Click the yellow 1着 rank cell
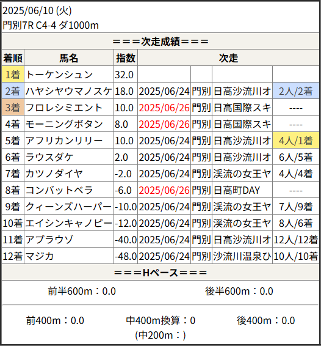 pyautogui.click(x=13, y=75)
